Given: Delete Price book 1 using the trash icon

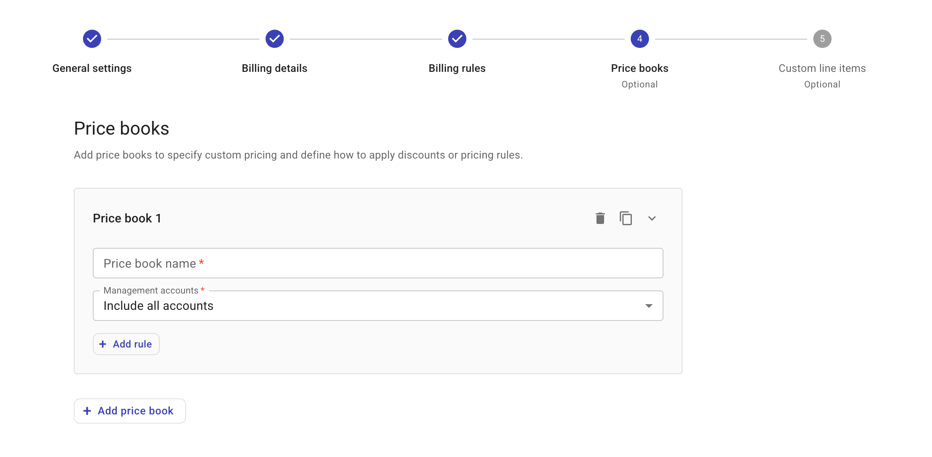Looking at the screenshot, I should click(600, 218).
